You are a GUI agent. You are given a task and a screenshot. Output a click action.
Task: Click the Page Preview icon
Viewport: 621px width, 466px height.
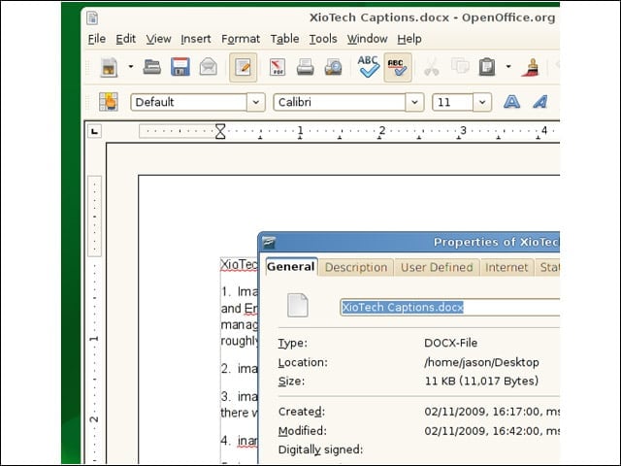click(x=334, y=67)
